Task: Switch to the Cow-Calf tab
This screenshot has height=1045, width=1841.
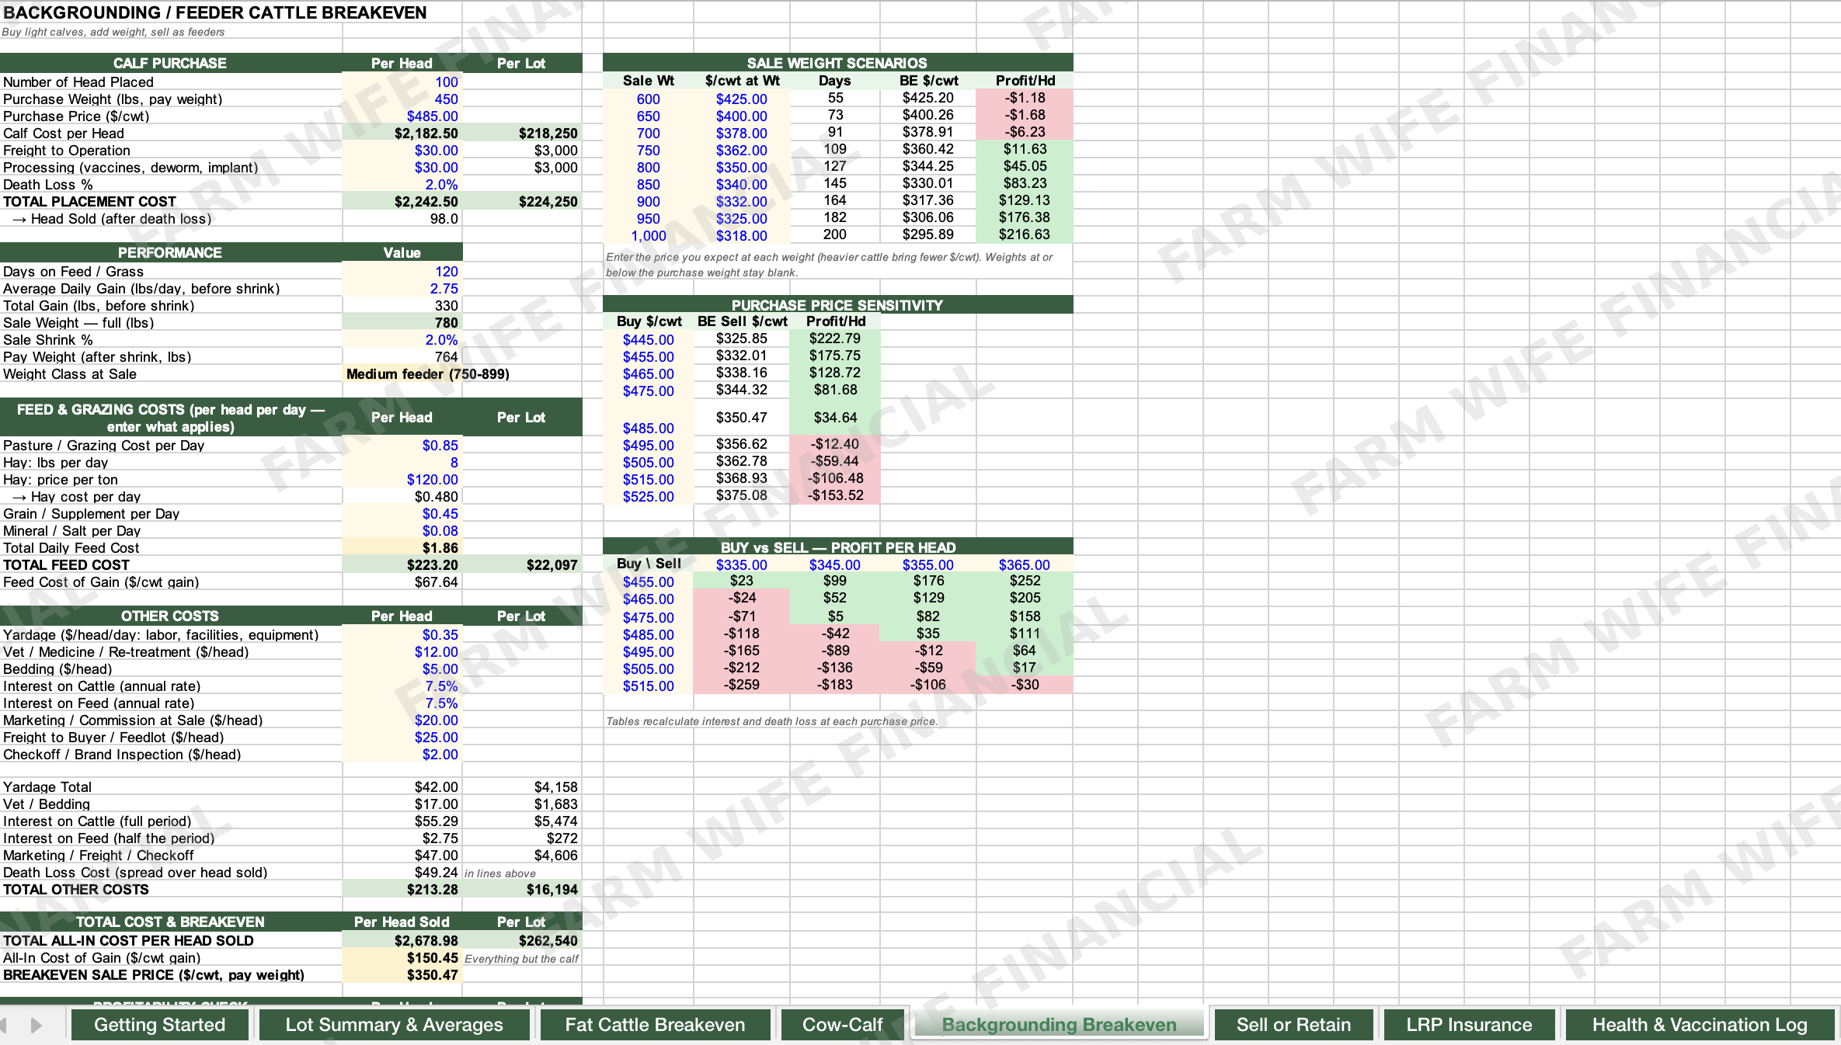Action: [843, 1025]
